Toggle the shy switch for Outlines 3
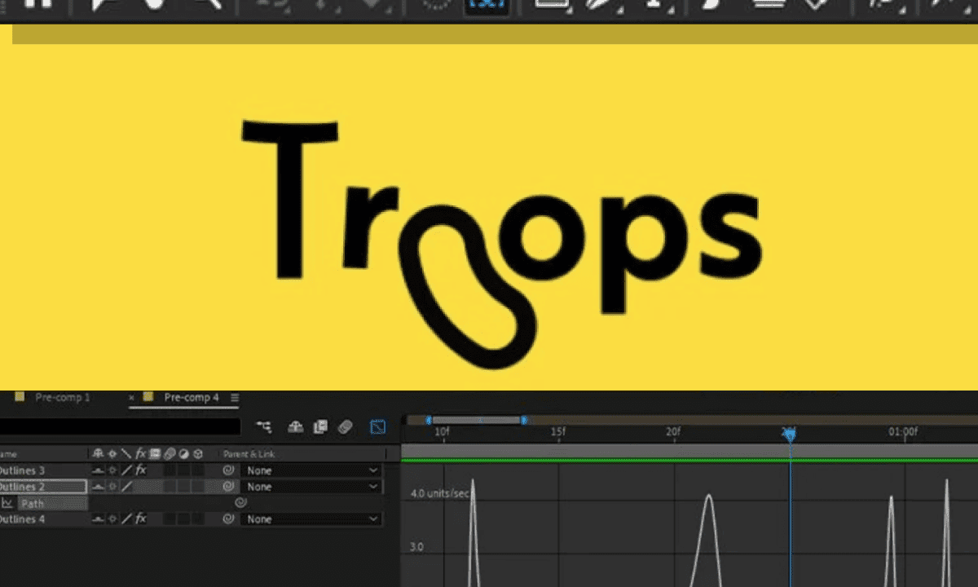 point(96,470)
